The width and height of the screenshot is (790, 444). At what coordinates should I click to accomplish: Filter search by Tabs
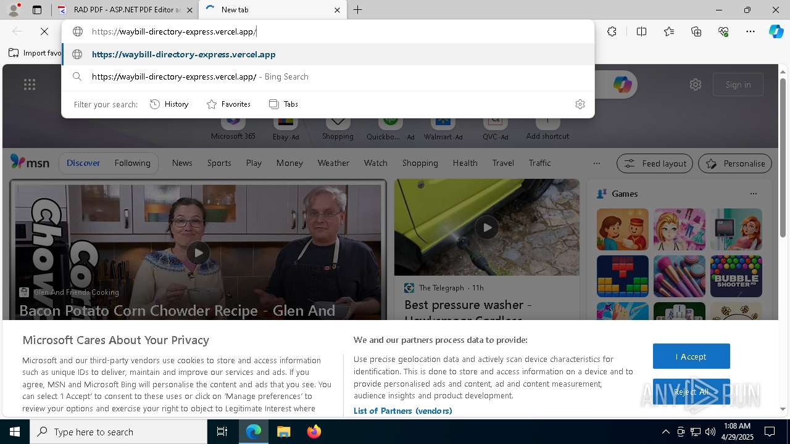click(283, 104)
